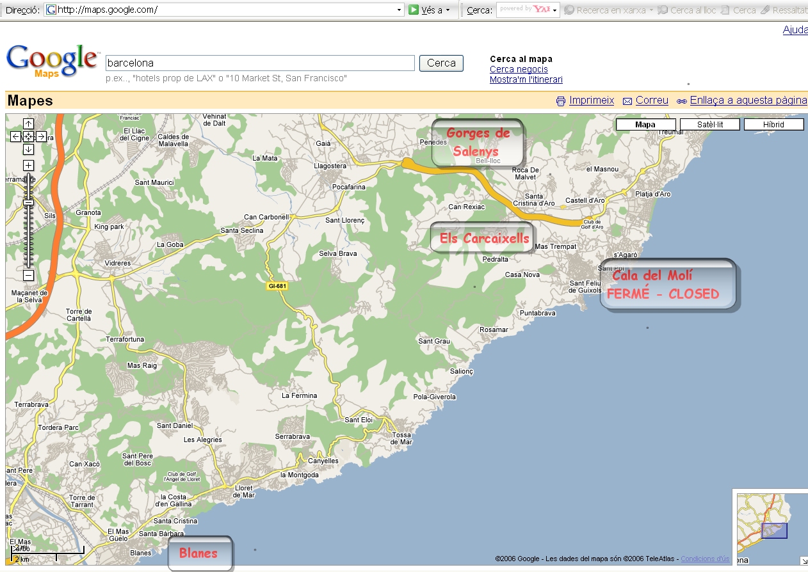
Task: Pan the map up with the arrow
Action: coord(28,123)
